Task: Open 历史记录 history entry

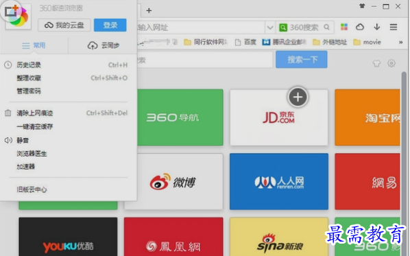Action: point(29,65)
